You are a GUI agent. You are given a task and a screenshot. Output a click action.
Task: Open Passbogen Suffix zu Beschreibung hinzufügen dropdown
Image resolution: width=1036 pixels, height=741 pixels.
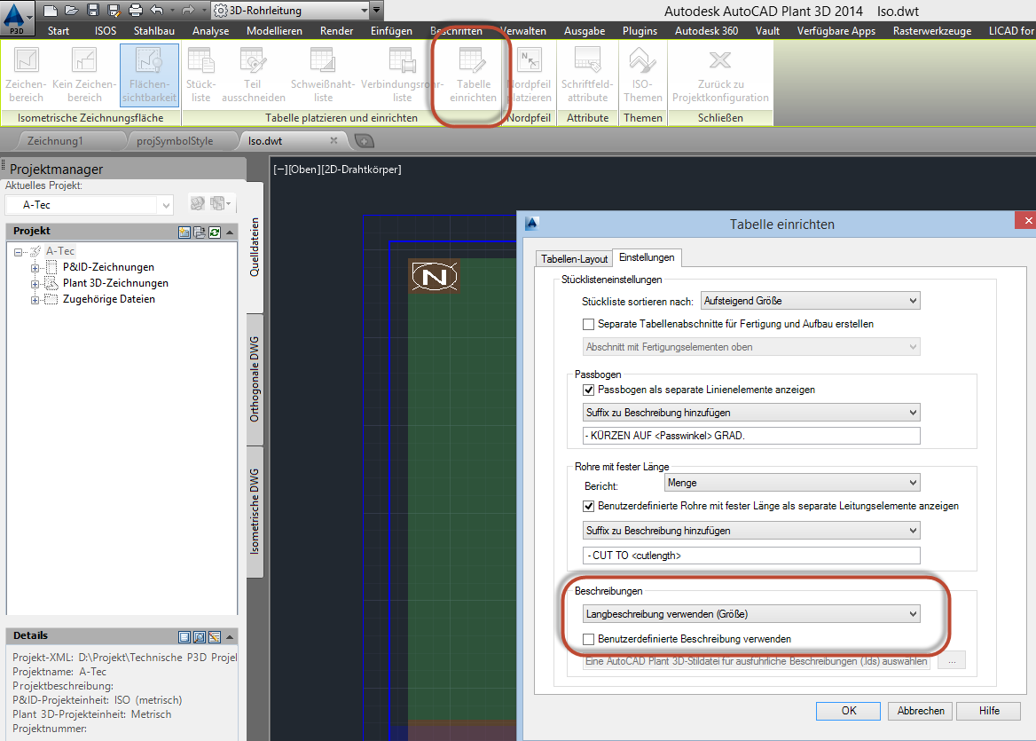coord(751,413)
